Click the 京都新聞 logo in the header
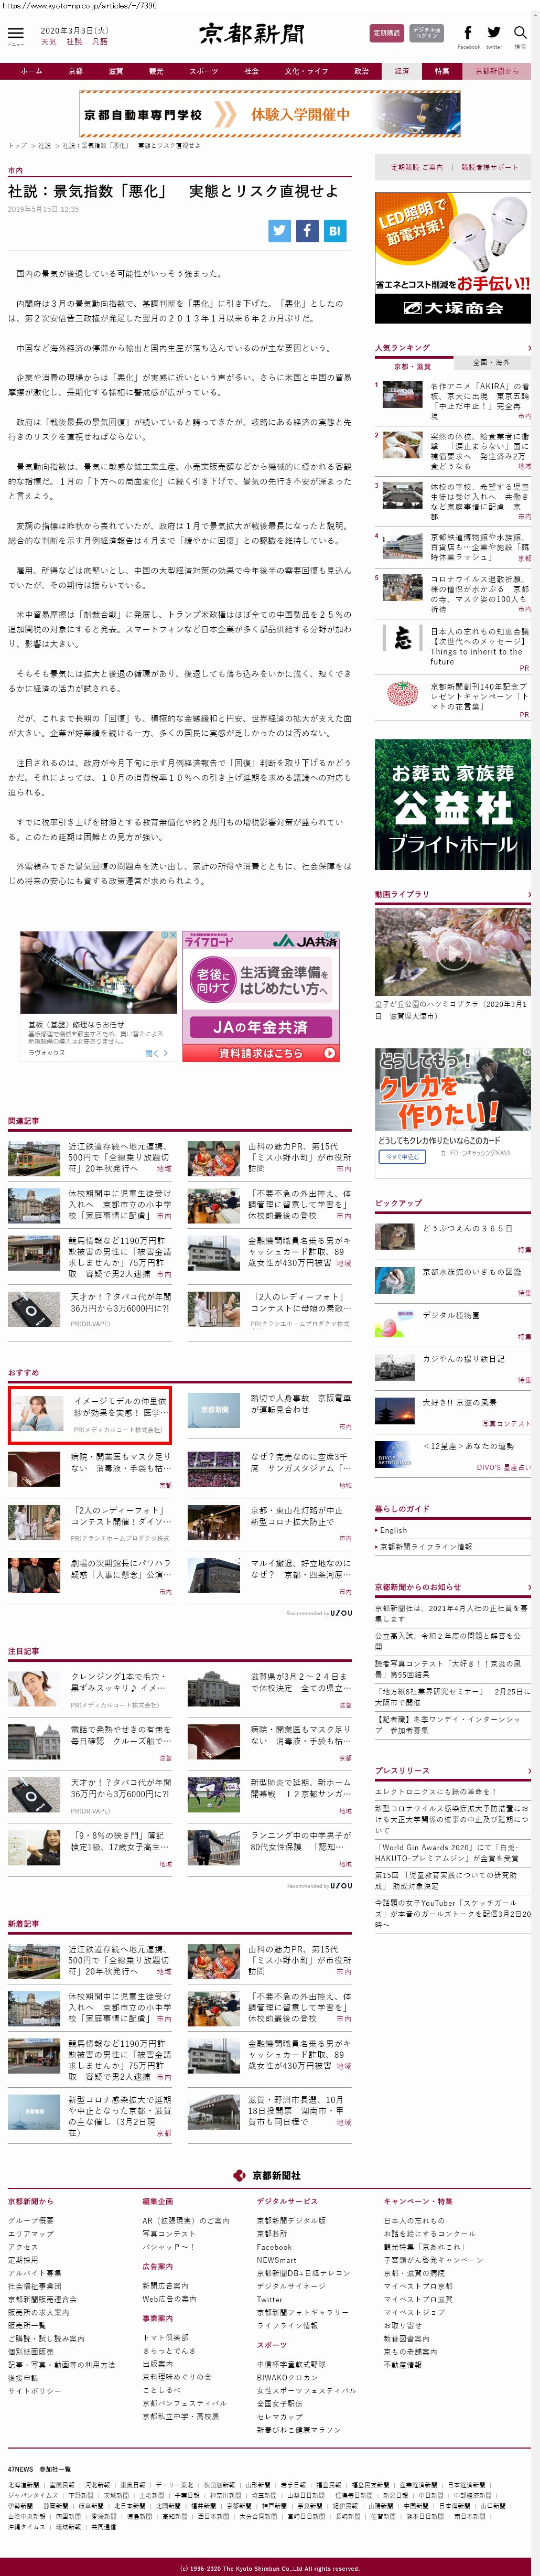 point(251,35)
